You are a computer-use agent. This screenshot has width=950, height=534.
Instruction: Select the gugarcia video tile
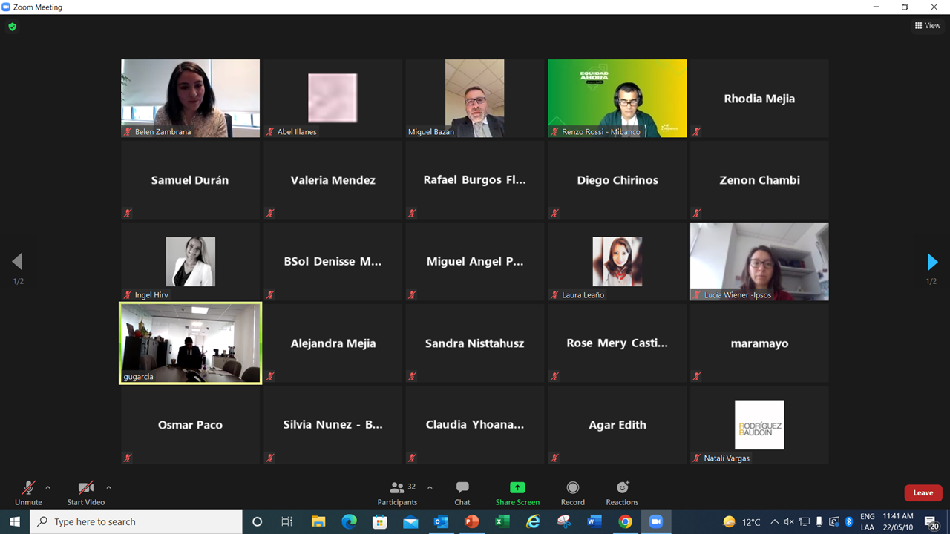coord(191,343)
